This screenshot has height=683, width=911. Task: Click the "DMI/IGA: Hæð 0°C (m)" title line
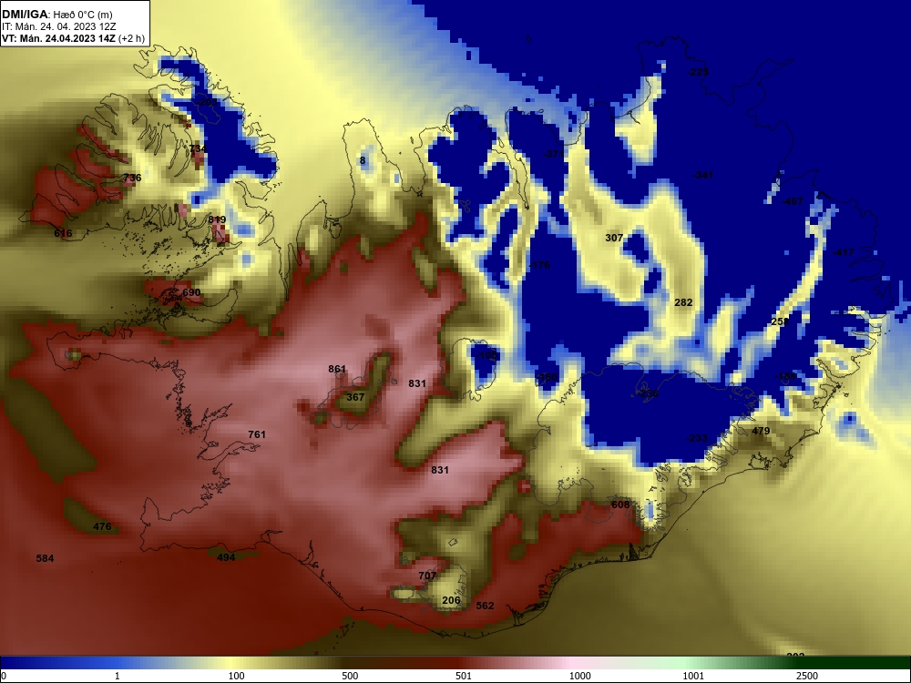point(57,15)
